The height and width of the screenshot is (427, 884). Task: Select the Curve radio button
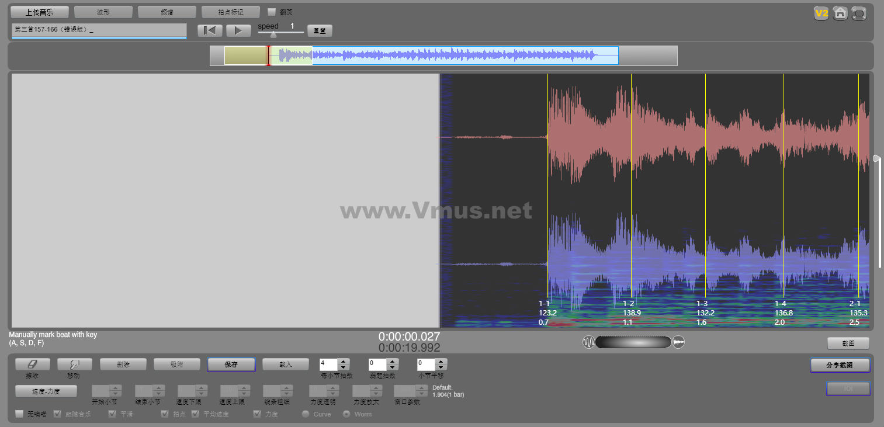tap(305, 414)
